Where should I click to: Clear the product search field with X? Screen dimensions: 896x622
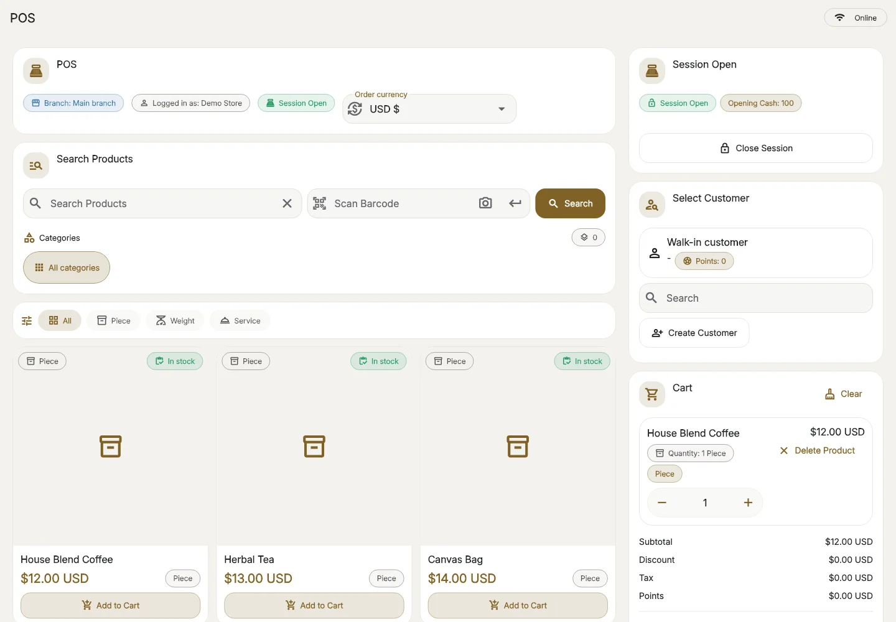[x=287, y=203]
